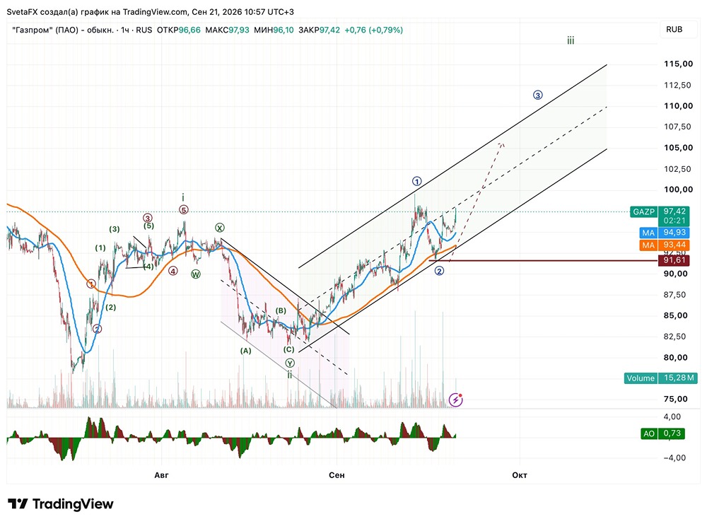Screen dimensions: 707x524
Task: Select the blue circled 3 wave label
Action: [537, 95]
